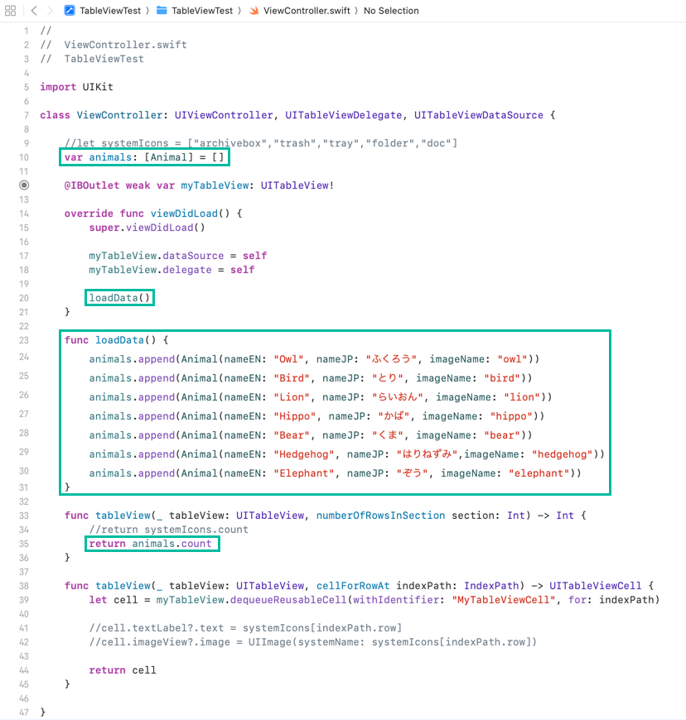686x720 pixels.
Task: Click the Swift file icon in breadcrumb
Action: pos(254,11)
